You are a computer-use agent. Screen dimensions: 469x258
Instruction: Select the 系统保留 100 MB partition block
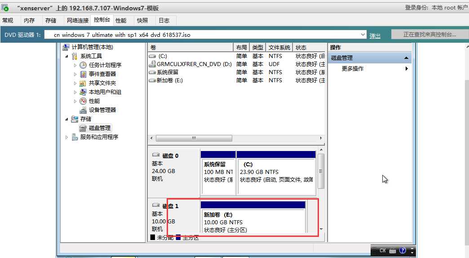tap(218, 173)
